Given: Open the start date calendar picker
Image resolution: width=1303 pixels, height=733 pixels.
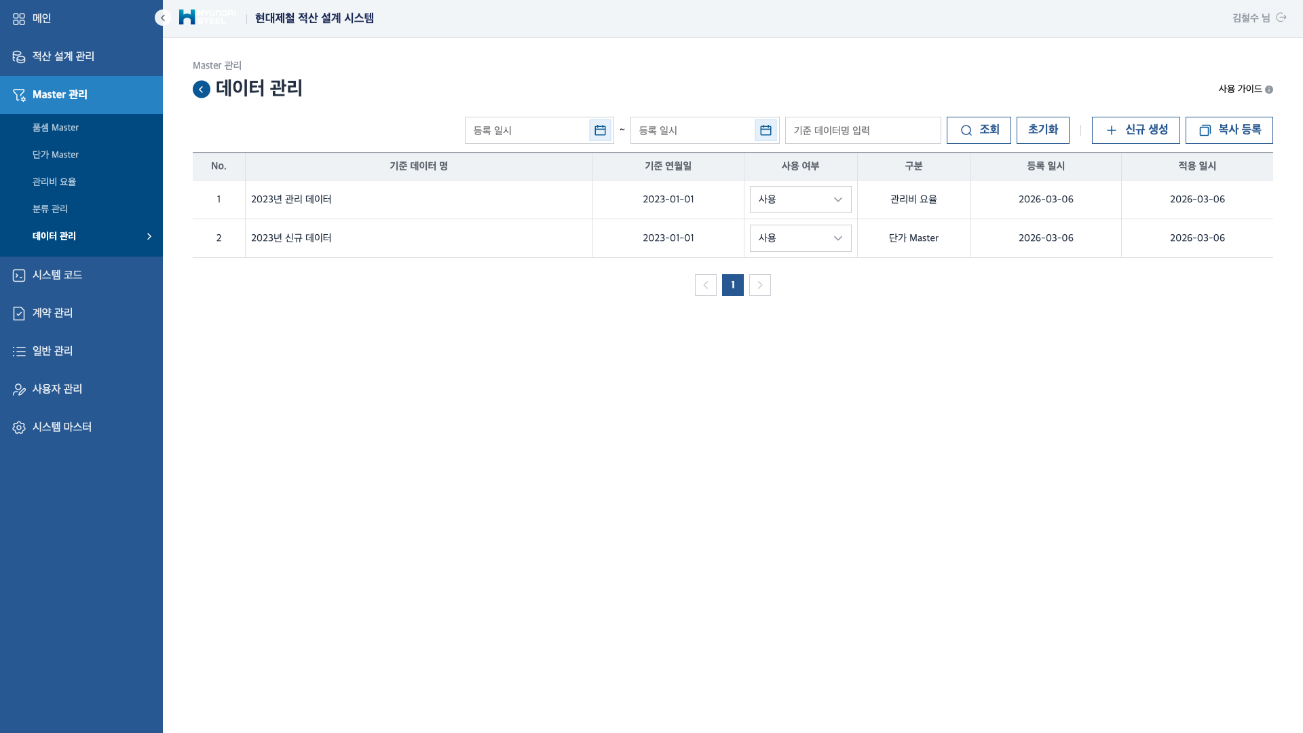Looking at the screenshot, I should (x=600, y=130).
